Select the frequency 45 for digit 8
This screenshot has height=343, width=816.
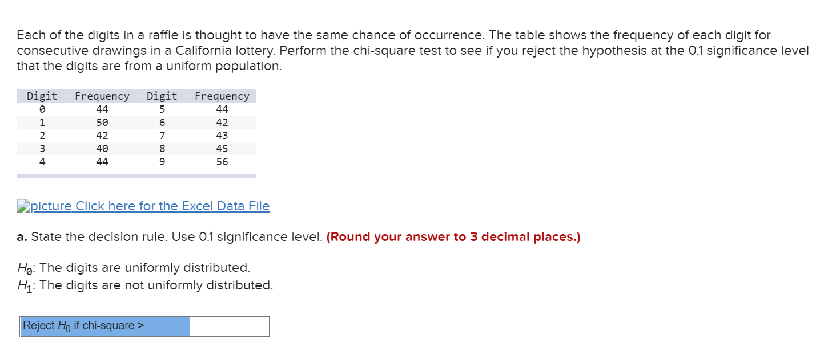[222, 148]
